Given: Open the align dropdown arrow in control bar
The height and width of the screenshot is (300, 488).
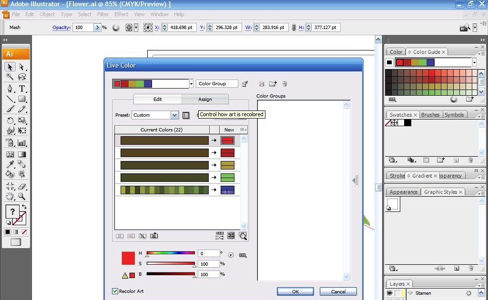Looking at the screenshot, I should click(x=136, y=27).
